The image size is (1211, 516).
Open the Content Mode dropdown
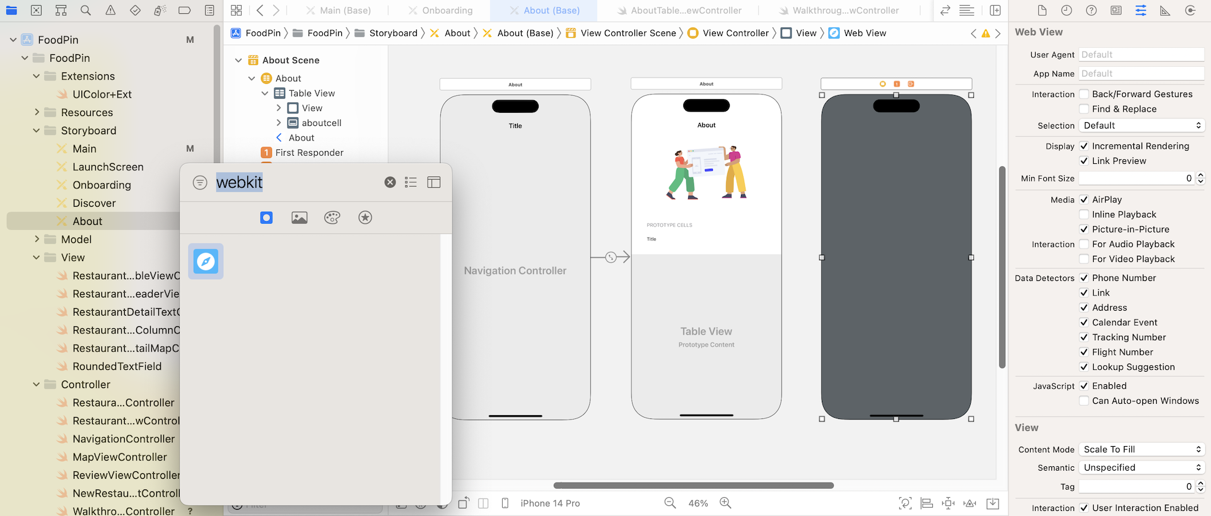coord(1142,449)
